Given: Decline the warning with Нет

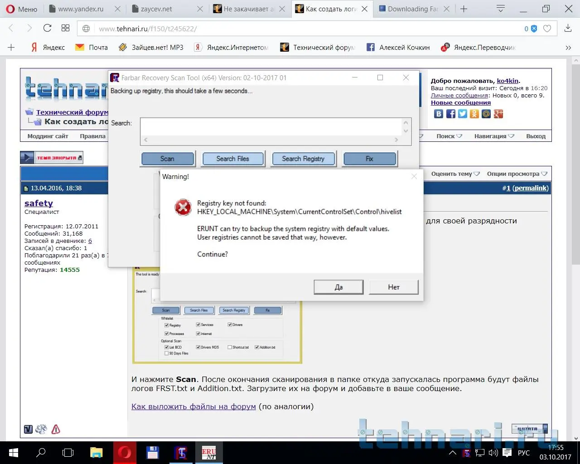Looking at the screenshot, I should pos(394,287).
